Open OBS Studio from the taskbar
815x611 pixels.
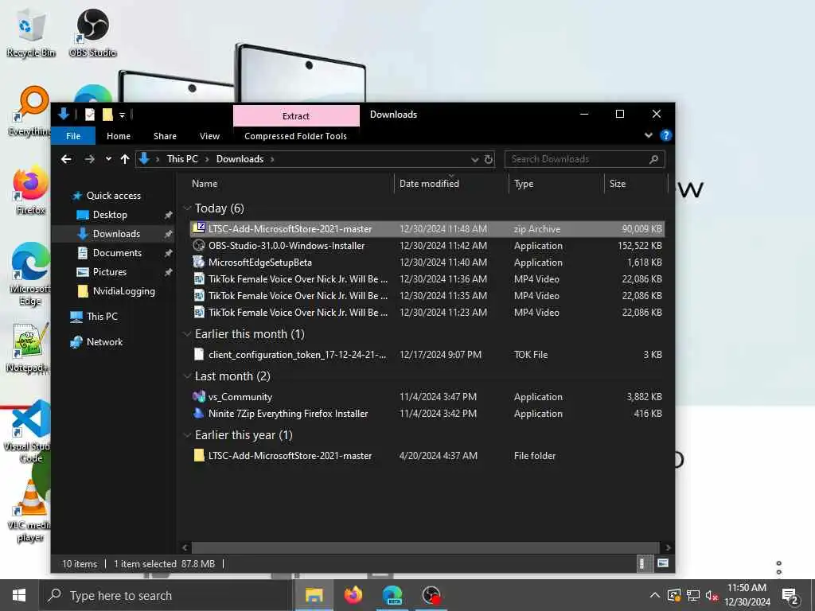pyautogui.click(x=431, y=595)
